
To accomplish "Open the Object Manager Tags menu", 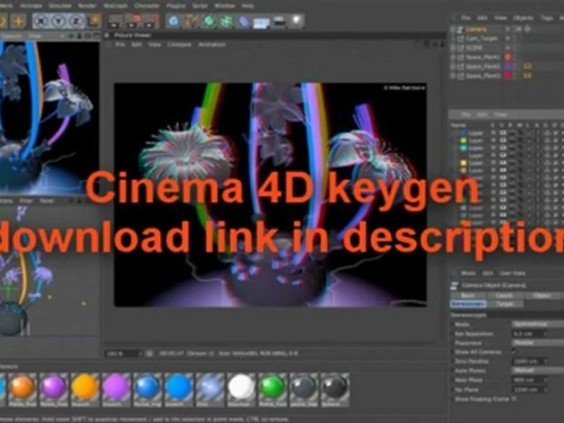I will point(546,18).
